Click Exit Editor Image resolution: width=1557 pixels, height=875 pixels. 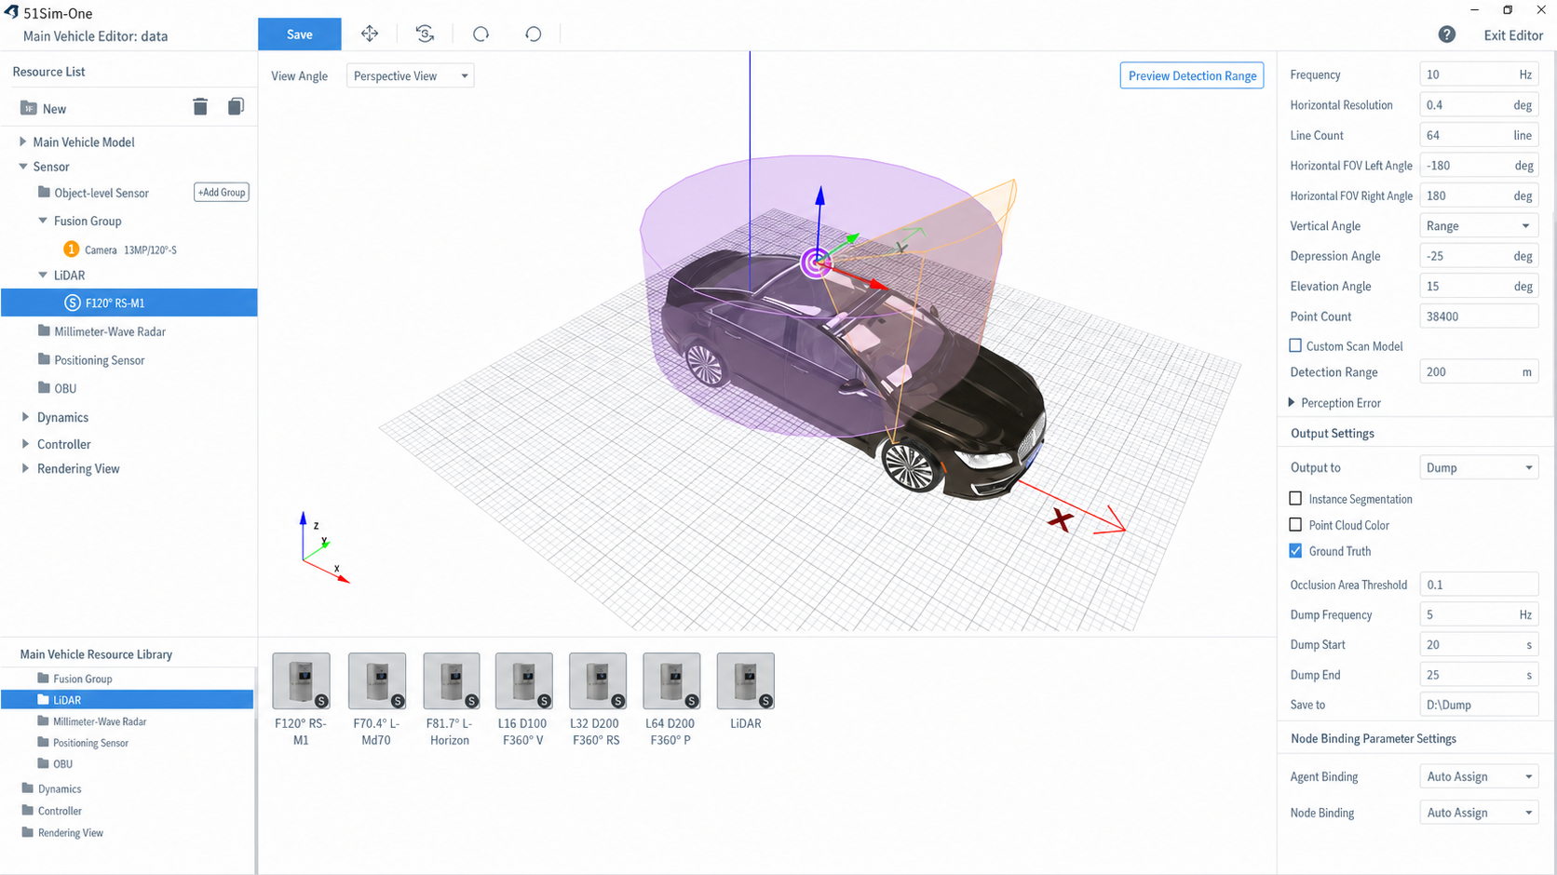coord(1513,34)
